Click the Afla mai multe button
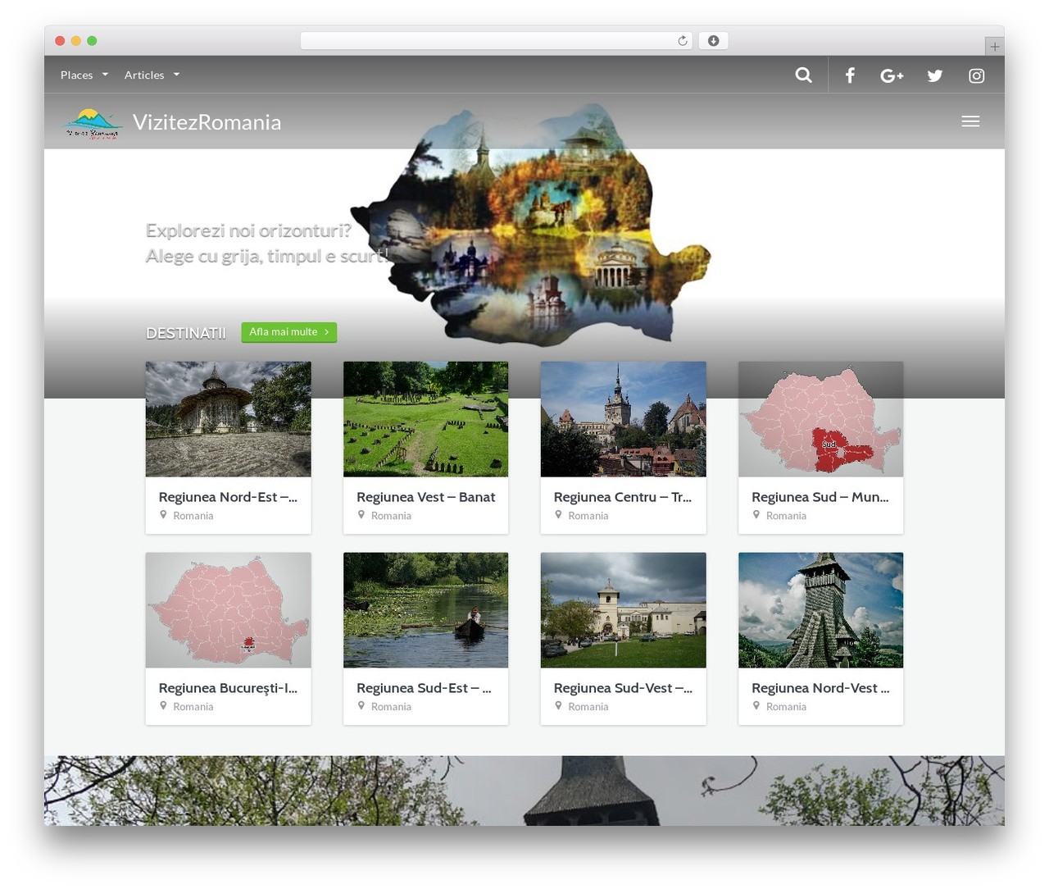Screen dimensions: 1049x889 (288, 332)
